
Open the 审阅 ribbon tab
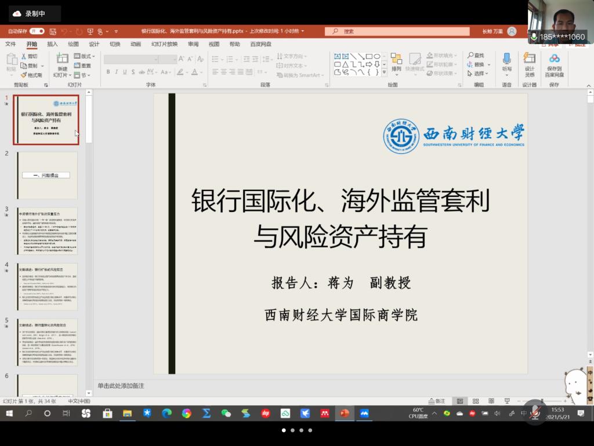(192, 44)
